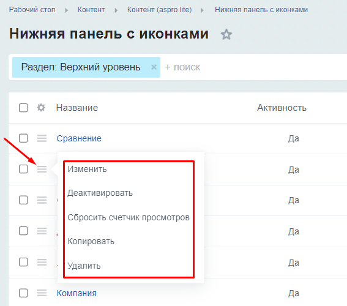Select Удалить in the popup menu
Viewport: 347px width, 306px height.
coord(84,266)
